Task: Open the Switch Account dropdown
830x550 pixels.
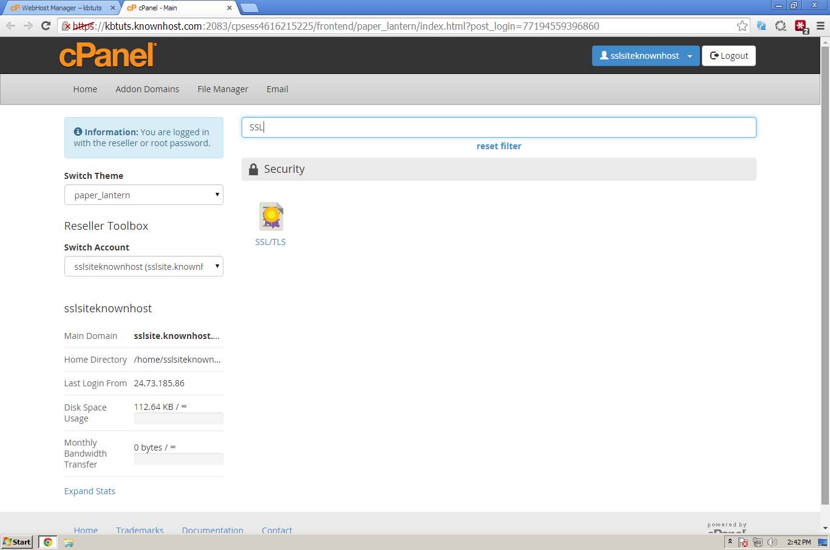Action: 144,266
